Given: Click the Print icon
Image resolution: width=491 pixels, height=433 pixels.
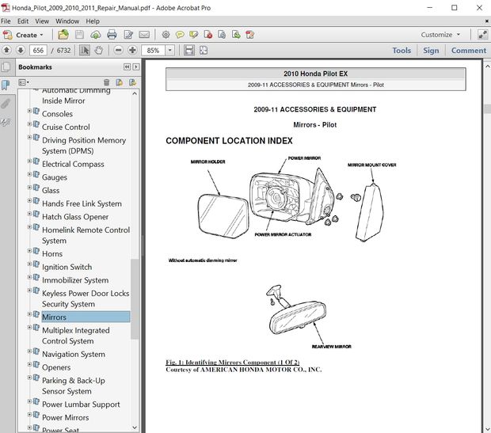Looking at the screenshot, I should click(112, 35).
